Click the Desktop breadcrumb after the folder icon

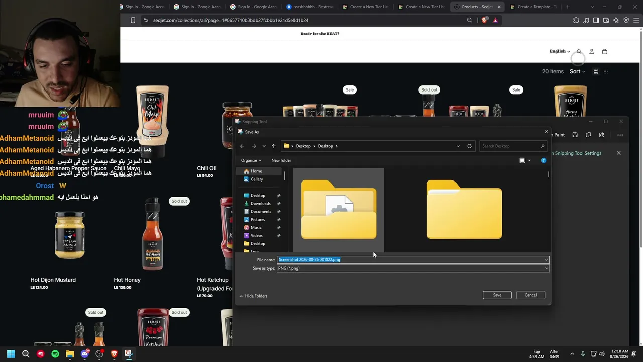click(303, 146)
